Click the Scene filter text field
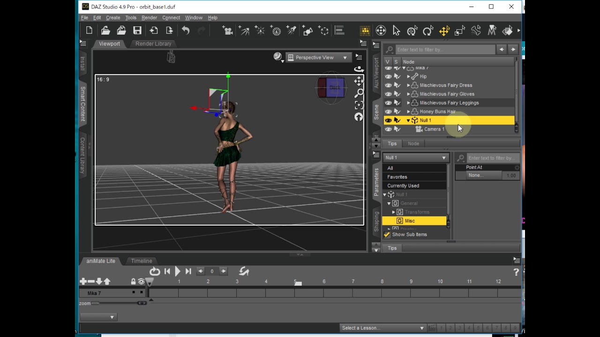Screen dimensions: 600x337 pos(445,50)
